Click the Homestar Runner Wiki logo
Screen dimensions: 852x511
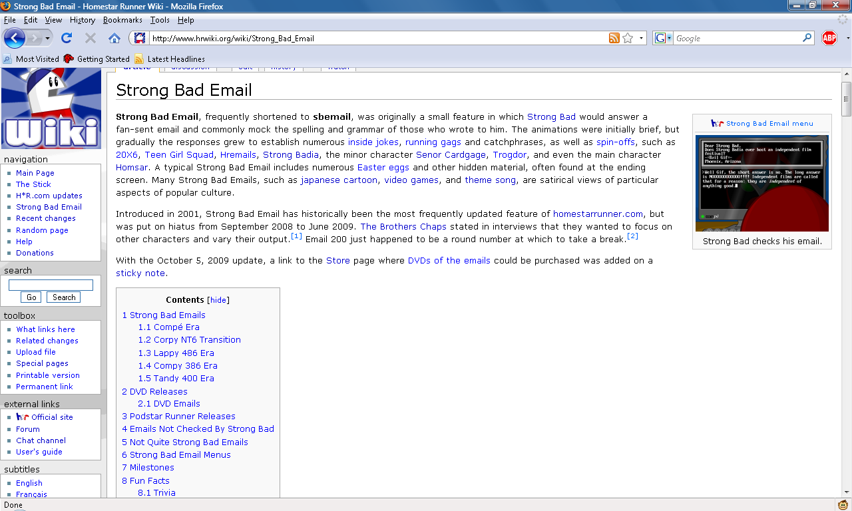pos(51,108)
